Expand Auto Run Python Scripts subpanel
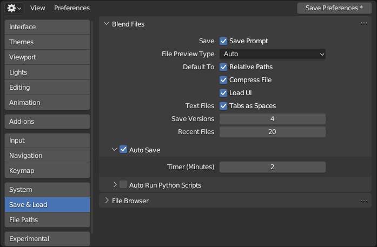 click(x=115, y=184)
